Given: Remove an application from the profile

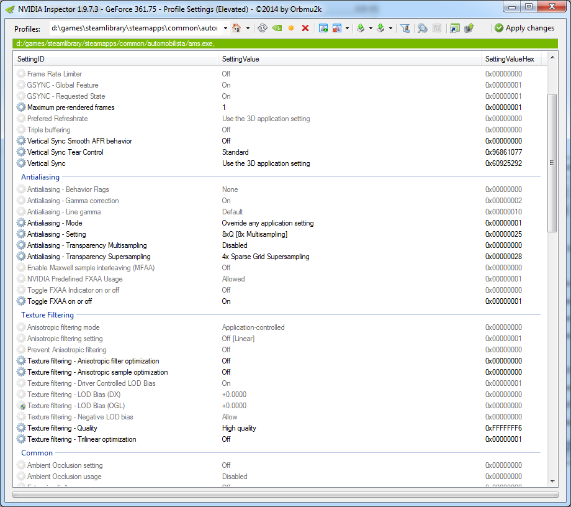Looking at the screenshot, I should coord(337,28).
